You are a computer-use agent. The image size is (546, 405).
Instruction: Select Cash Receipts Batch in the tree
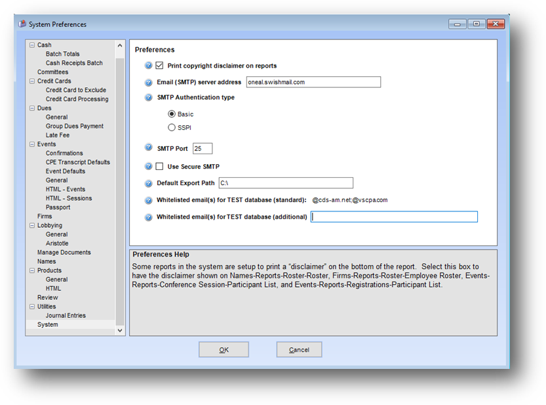point(74,63)
